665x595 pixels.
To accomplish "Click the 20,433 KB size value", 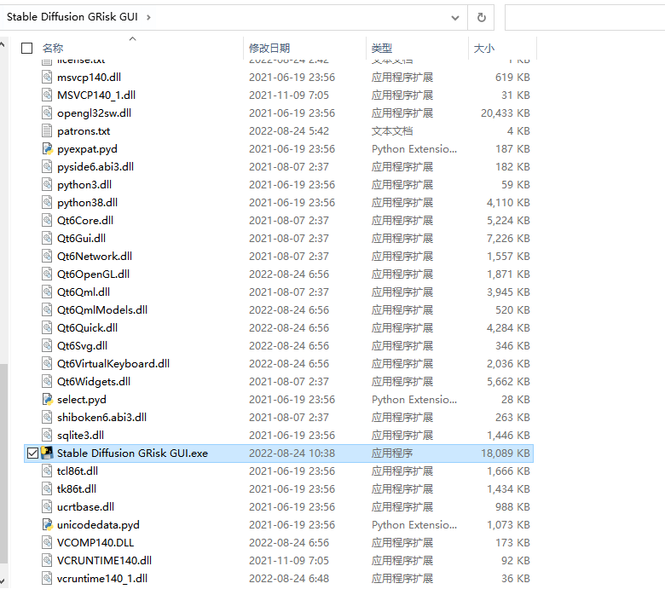I will [x=505, y=113].
